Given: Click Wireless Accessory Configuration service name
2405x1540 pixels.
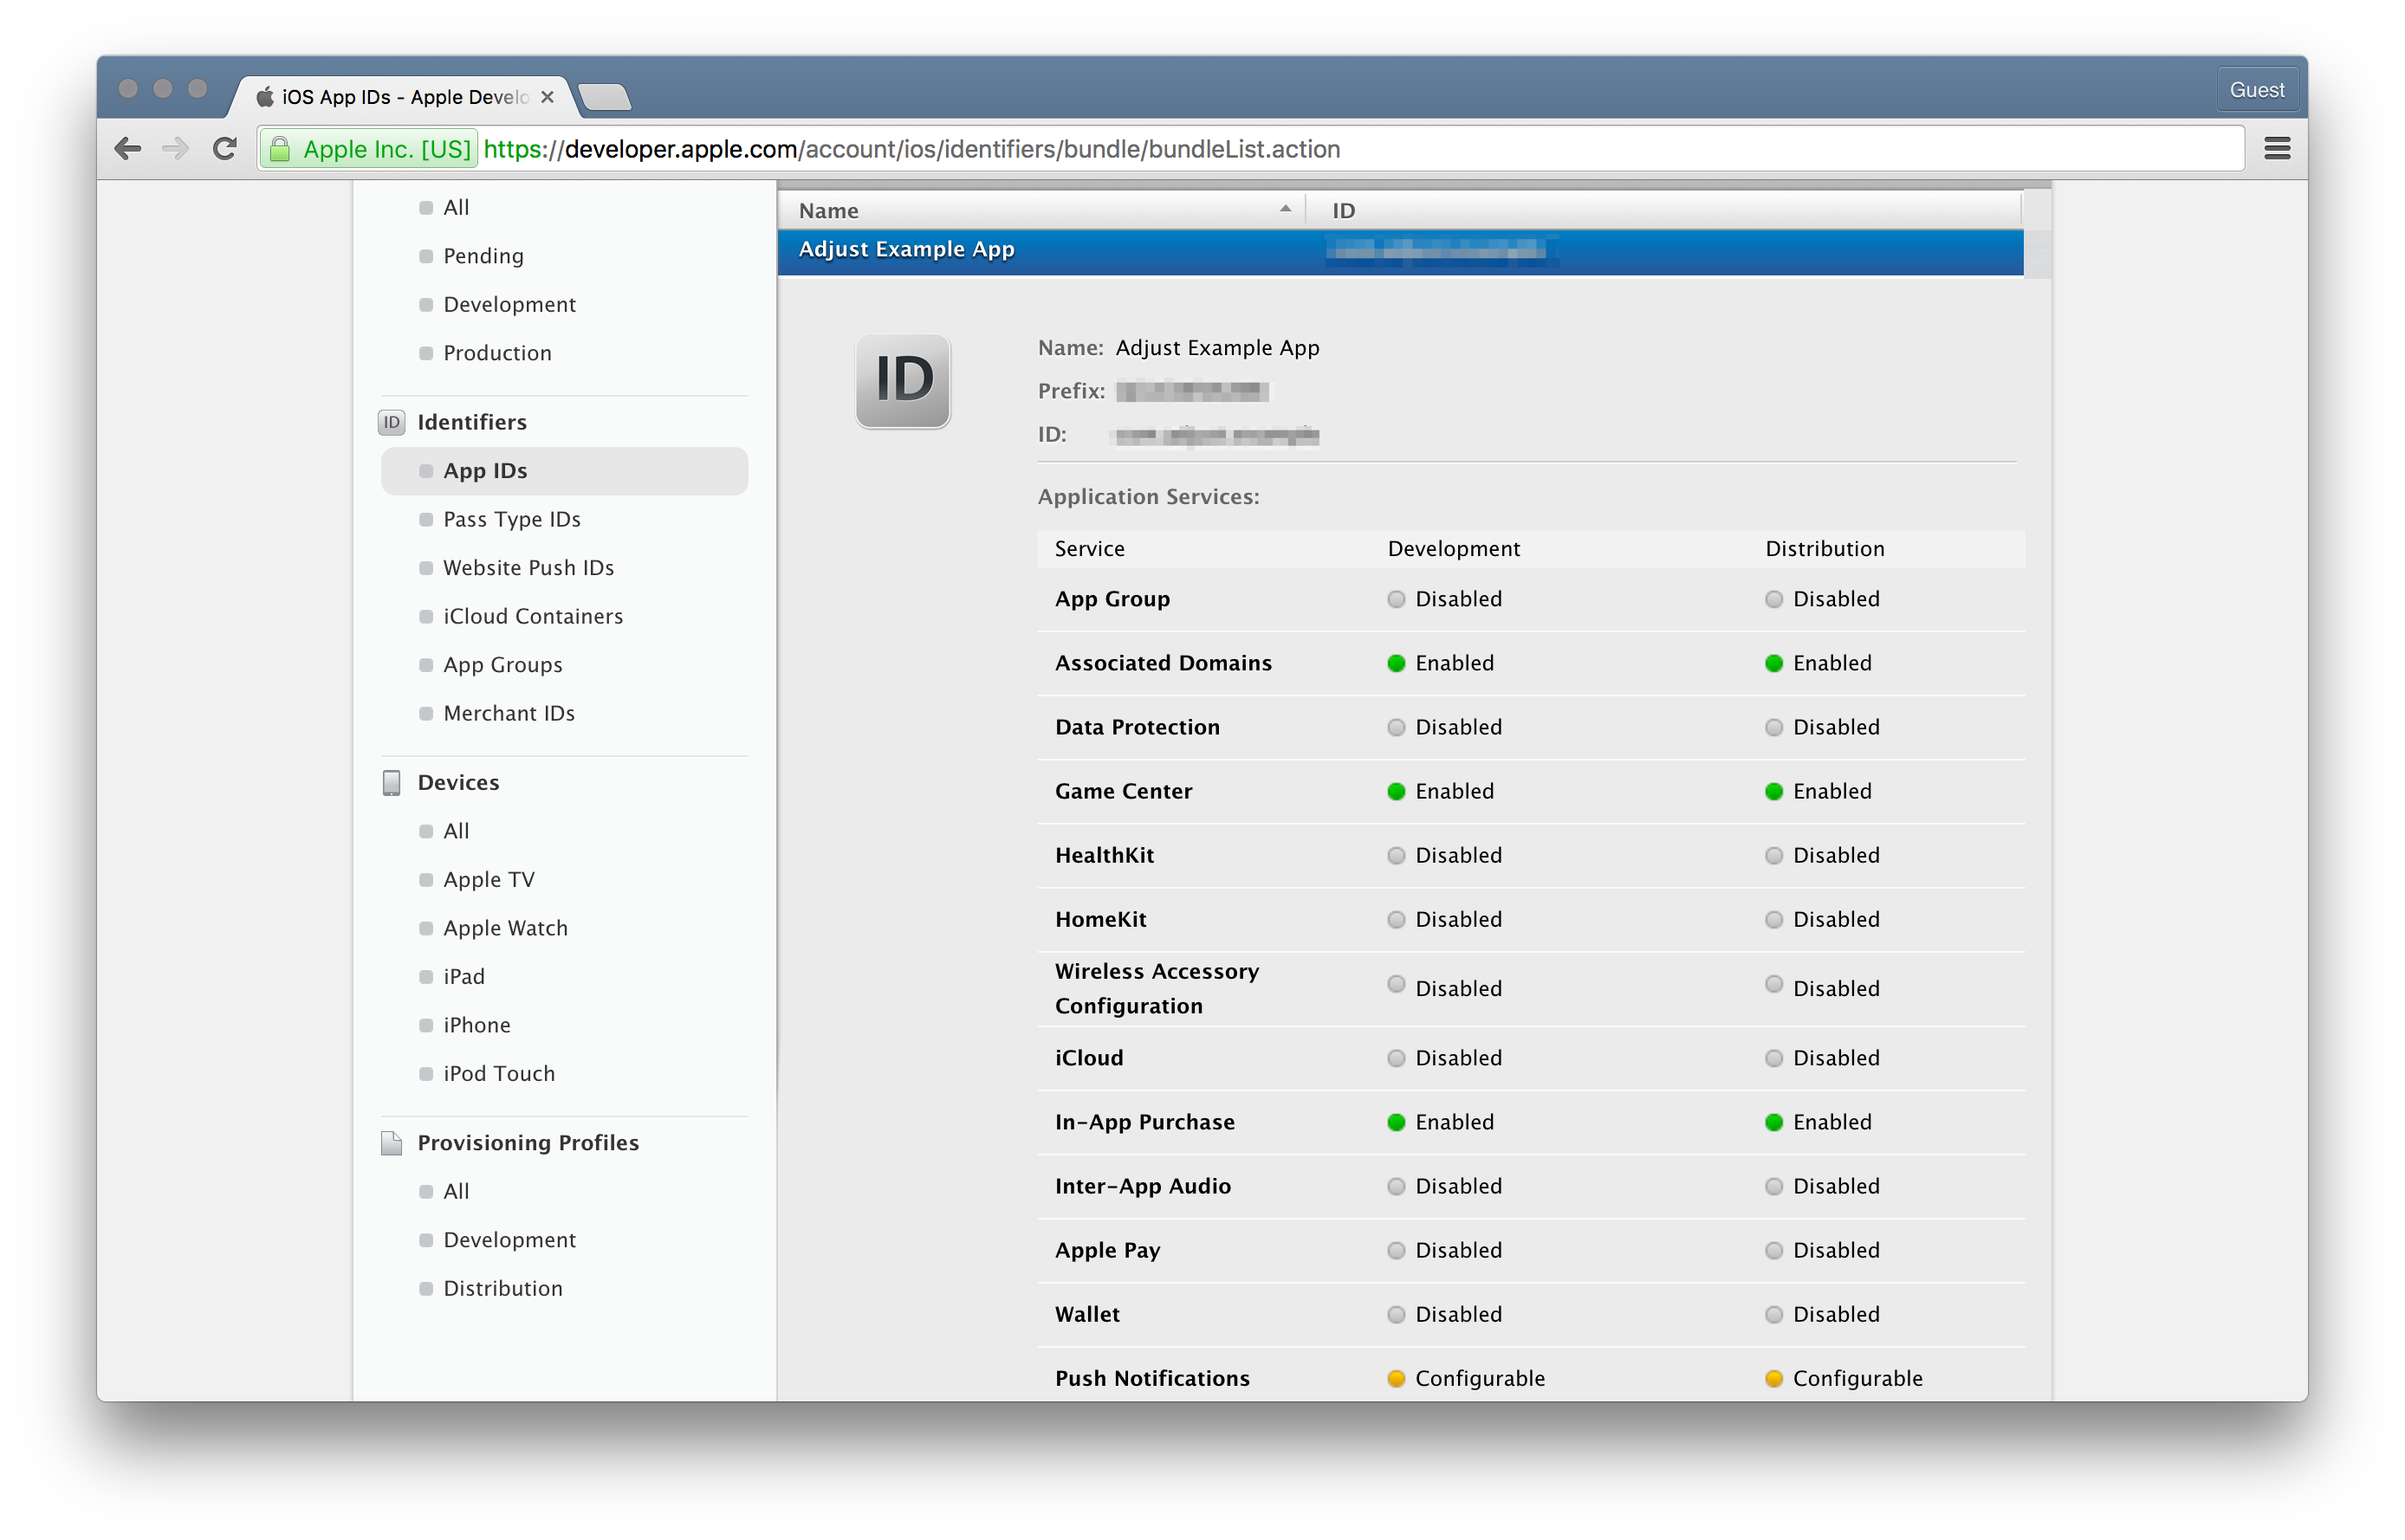Looking at the screenshot, I should pyautogui.click(x=1156, y=988).
